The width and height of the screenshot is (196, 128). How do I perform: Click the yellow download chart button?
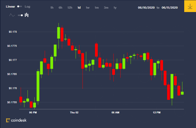click(x=190, y=6)
